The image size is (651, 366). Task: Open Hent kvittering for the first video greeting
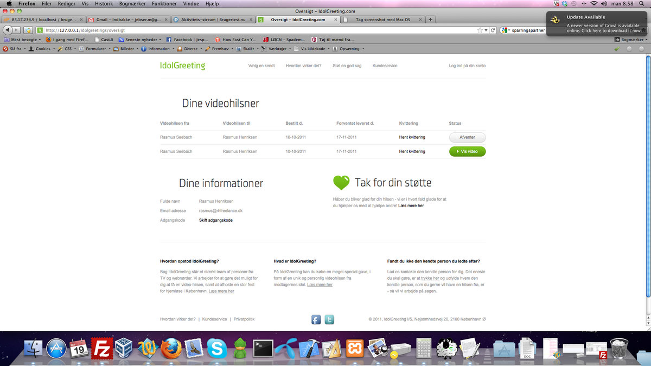coord(412,137)
